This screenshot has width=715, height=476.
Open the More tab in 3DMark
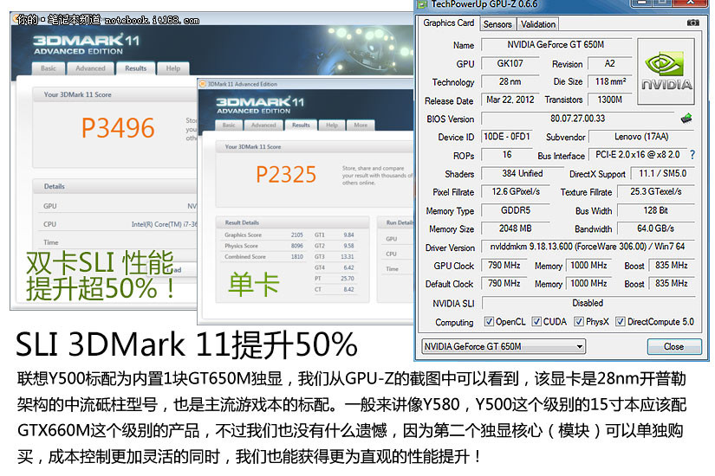pos(361,125)
